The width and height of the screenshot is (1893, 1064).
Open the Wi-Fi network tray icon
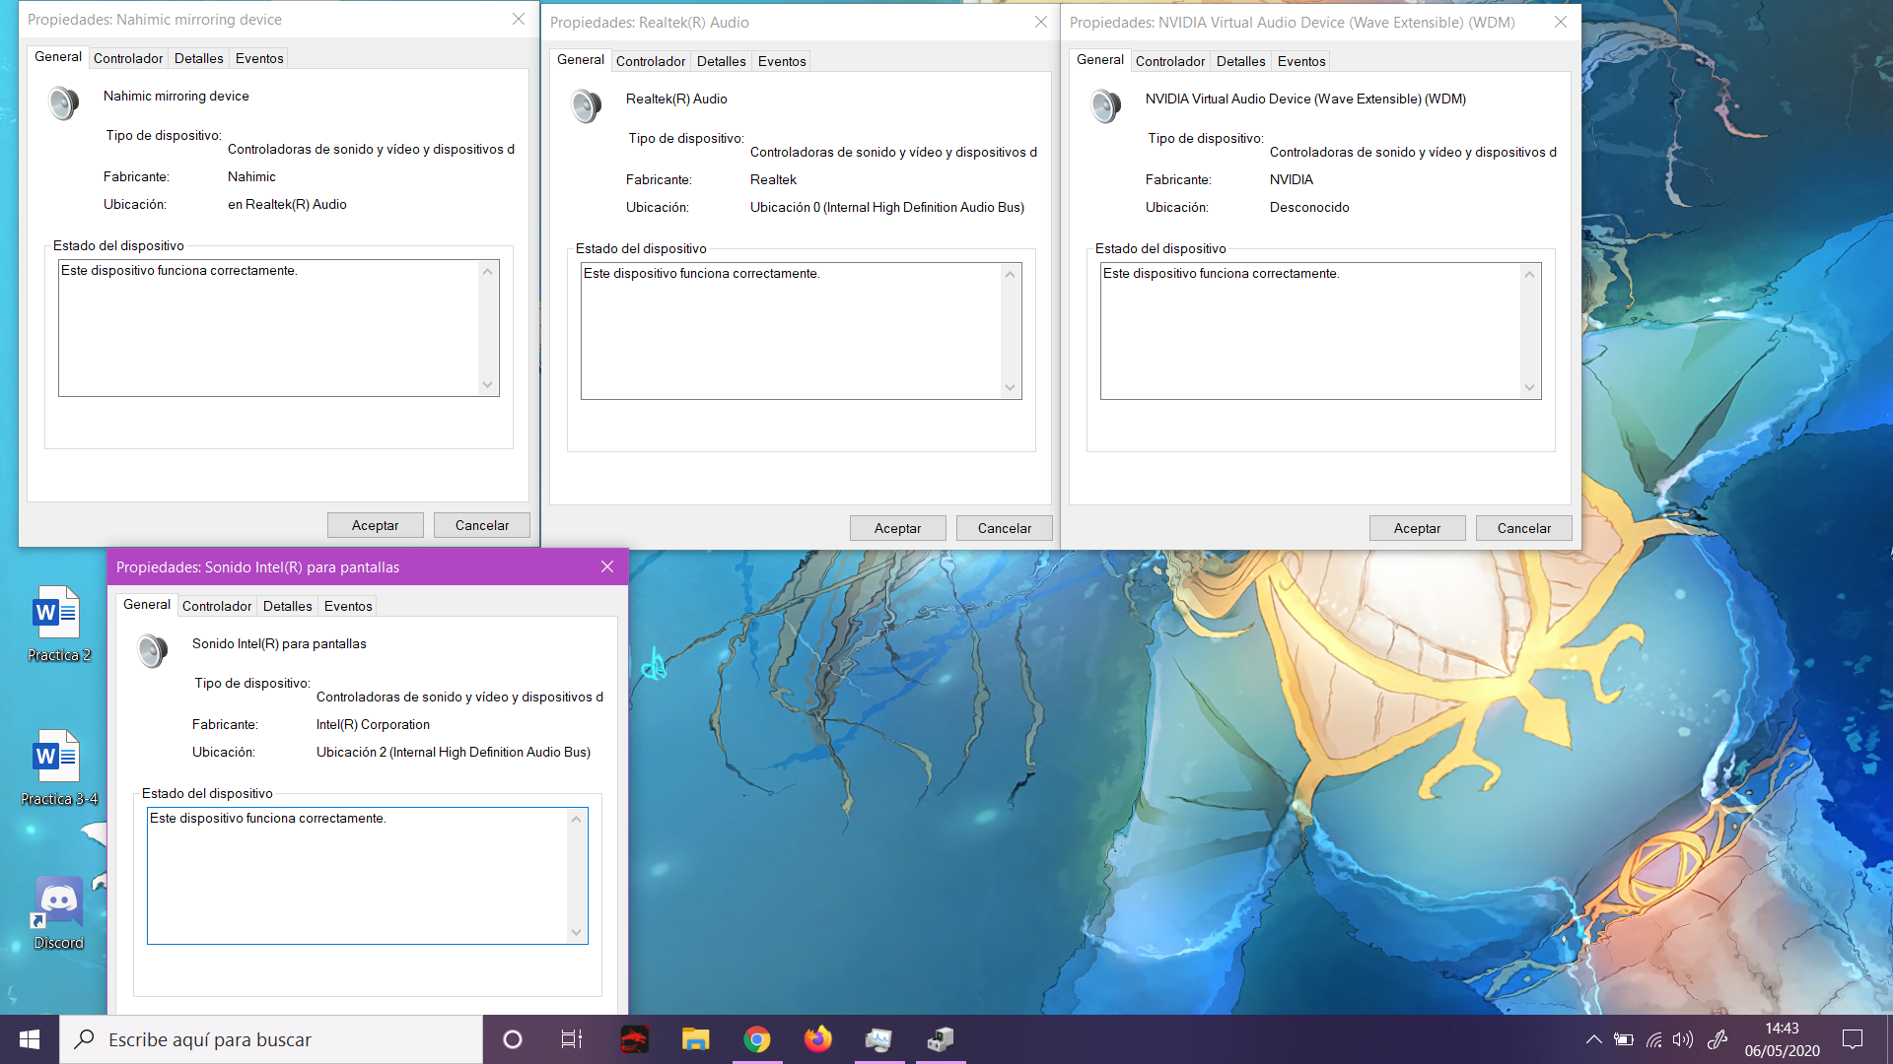[1654, 1039]
